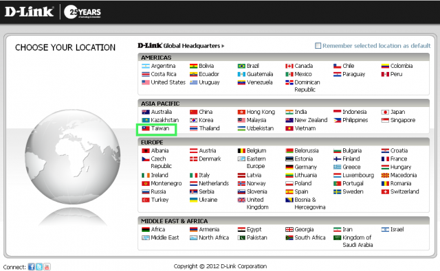Open the YouTube connect icon

pyautogui.click(x=47, y=267)
